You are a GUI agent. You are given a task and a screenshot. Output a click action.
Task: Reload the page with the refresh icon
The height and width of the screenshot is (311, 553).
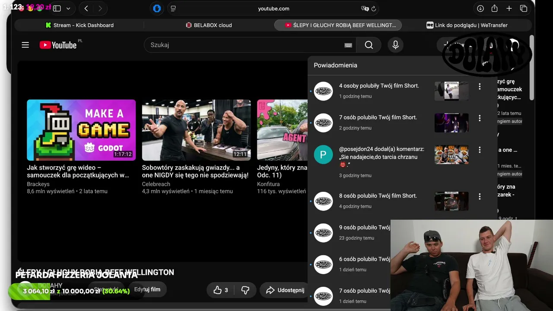click(374, 9)
